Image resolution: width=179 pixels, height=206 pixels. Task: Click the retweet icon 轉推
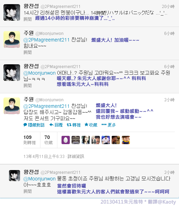coord(74,125)
